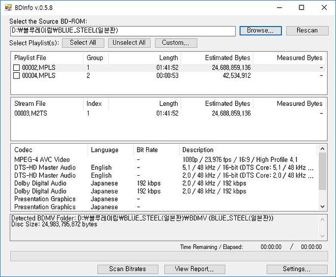336x277 pixels.
Task: Select the MPEG-4 AVC Video codec row
Action: click(x=42, y=160)
